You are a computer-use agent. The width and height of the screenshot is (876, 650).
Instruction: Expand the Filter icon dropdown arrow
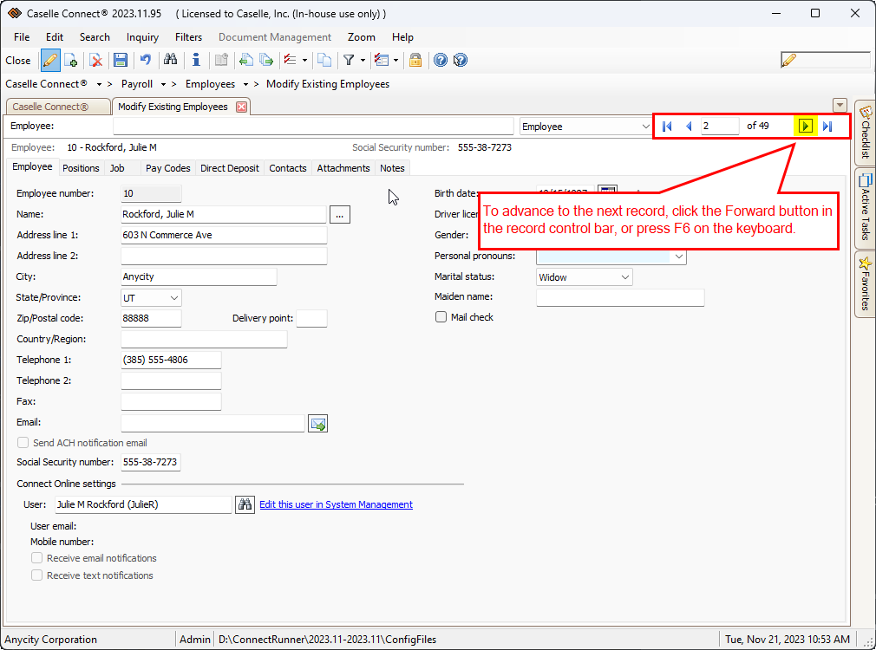tap(363, 61)
